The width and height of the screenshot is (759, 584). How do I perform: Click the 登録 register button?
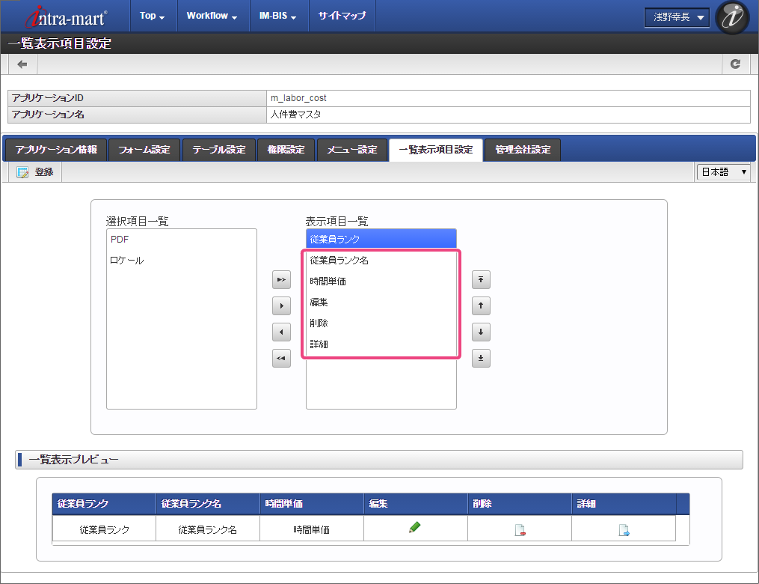tap(35, 172)
